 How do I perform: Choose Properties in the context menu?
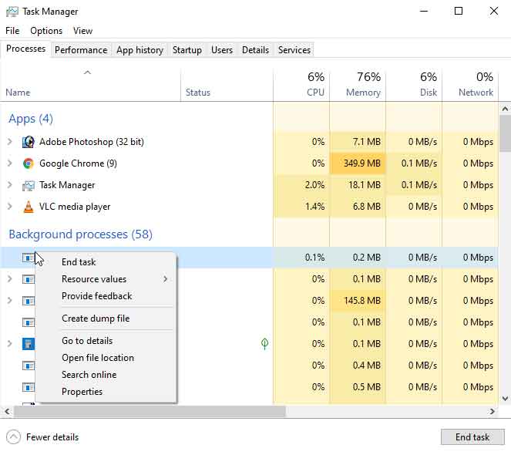106,392
